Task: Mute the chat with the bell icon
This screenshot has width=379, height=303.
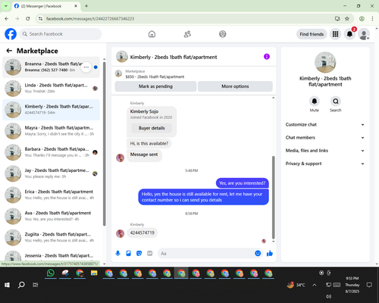Action: pos(315,102)
